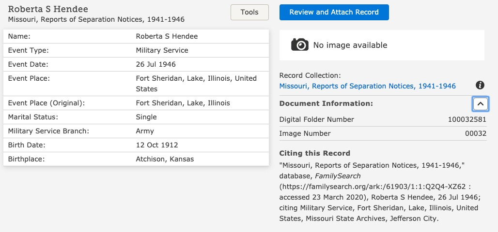This screenshot has width=498, height=232.
Task: Click the Birthplace Atchison, Kansas value
Action: [165, 159]
